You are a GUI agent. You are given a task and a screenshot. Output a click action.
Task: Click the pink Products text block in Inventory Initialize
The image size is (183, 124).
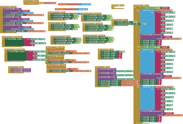(26, 11)
